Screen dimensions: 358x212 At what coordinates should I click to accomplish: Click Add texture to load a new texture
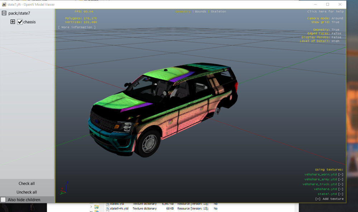click(330, 198)
